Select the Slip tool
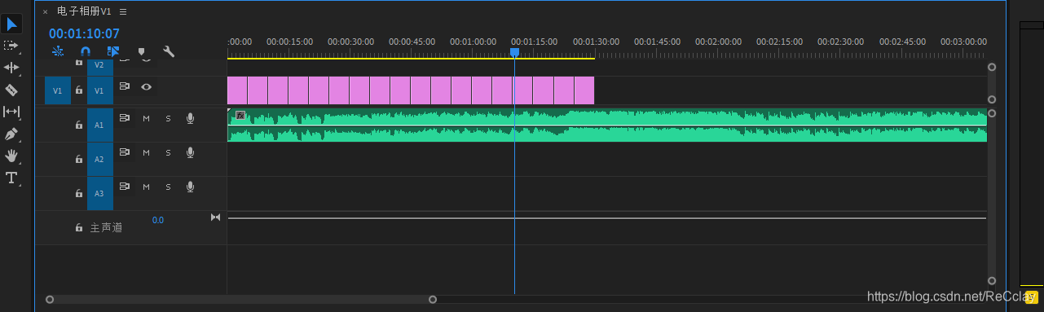 click(11, 112)
